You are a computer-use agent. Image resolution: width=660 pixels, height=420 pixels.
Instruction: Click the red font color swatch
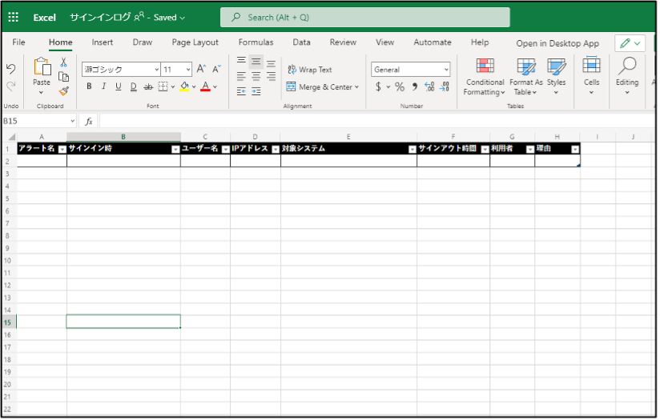[x=205, y=86]
